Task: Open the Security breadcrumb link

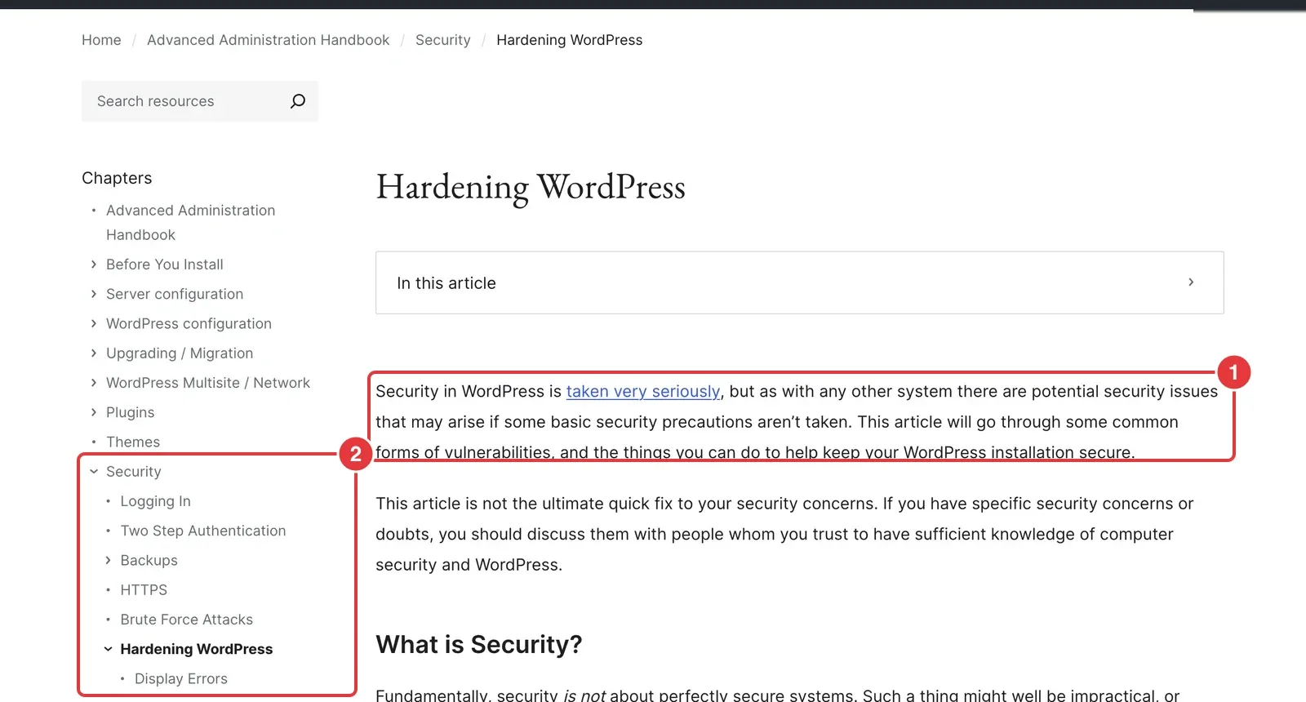Action: (x=443, y=40)
